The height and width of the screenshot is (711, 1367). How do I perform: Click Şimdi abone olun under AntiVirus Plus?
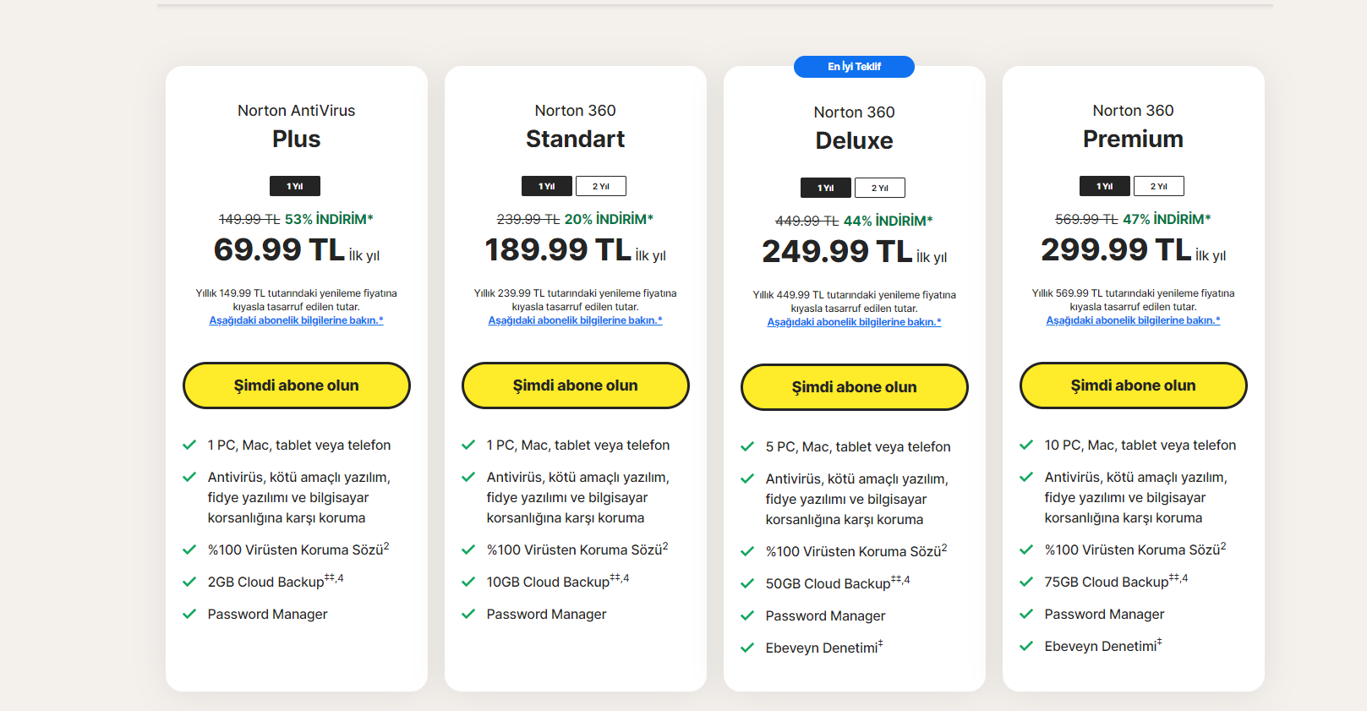tap(296, 386)
